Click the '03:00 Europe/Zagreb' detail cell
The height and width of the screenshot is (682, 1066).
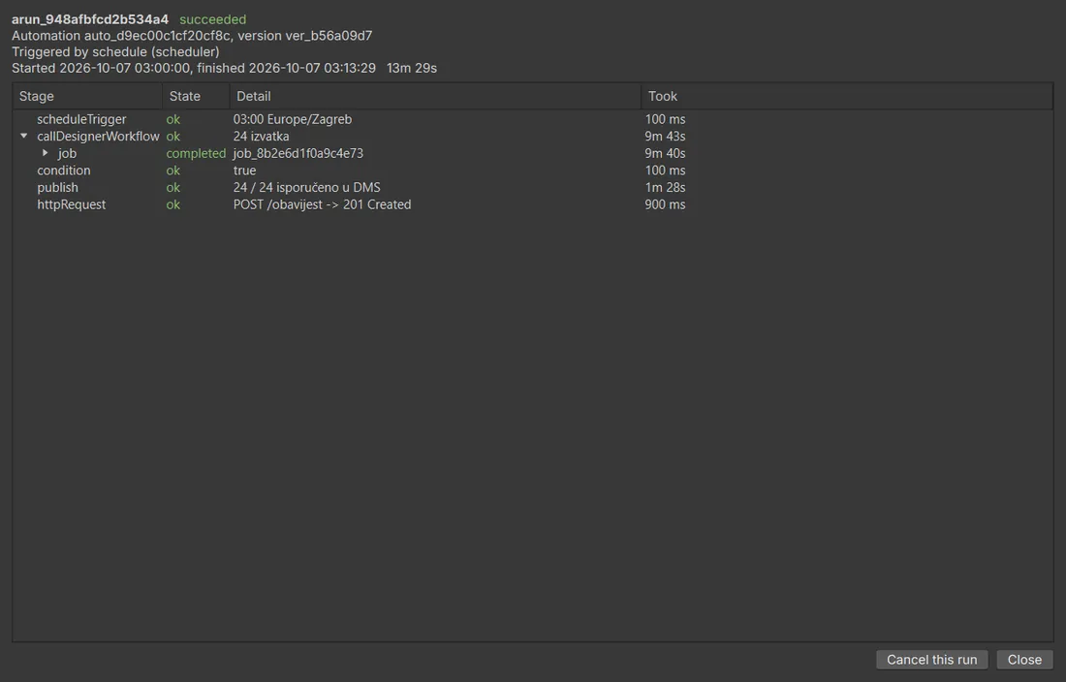pos(293,119)
